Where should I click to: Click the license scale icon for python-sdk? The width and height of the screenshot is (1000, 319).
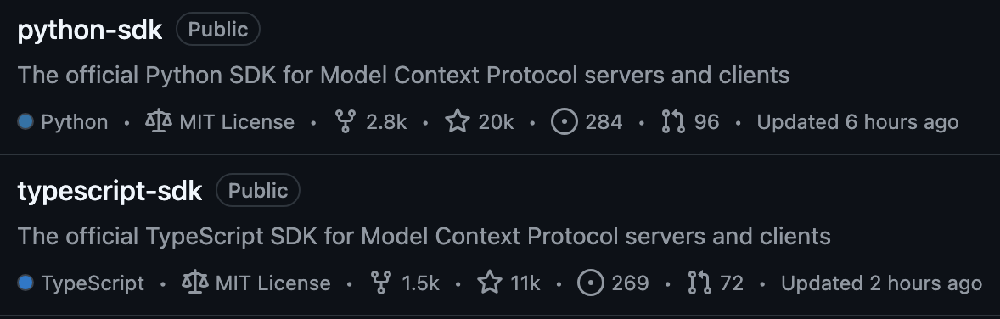(159, 121)
